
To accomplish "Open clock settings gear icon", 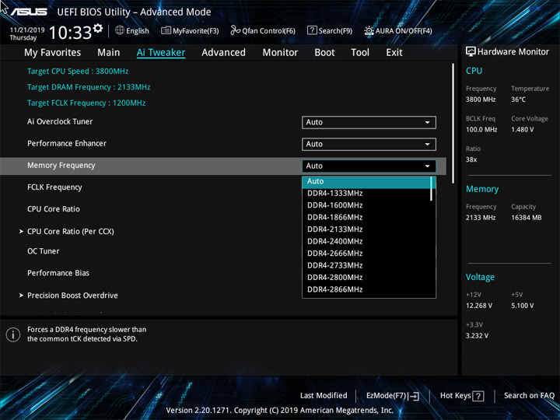I will (x=98, y=28).
